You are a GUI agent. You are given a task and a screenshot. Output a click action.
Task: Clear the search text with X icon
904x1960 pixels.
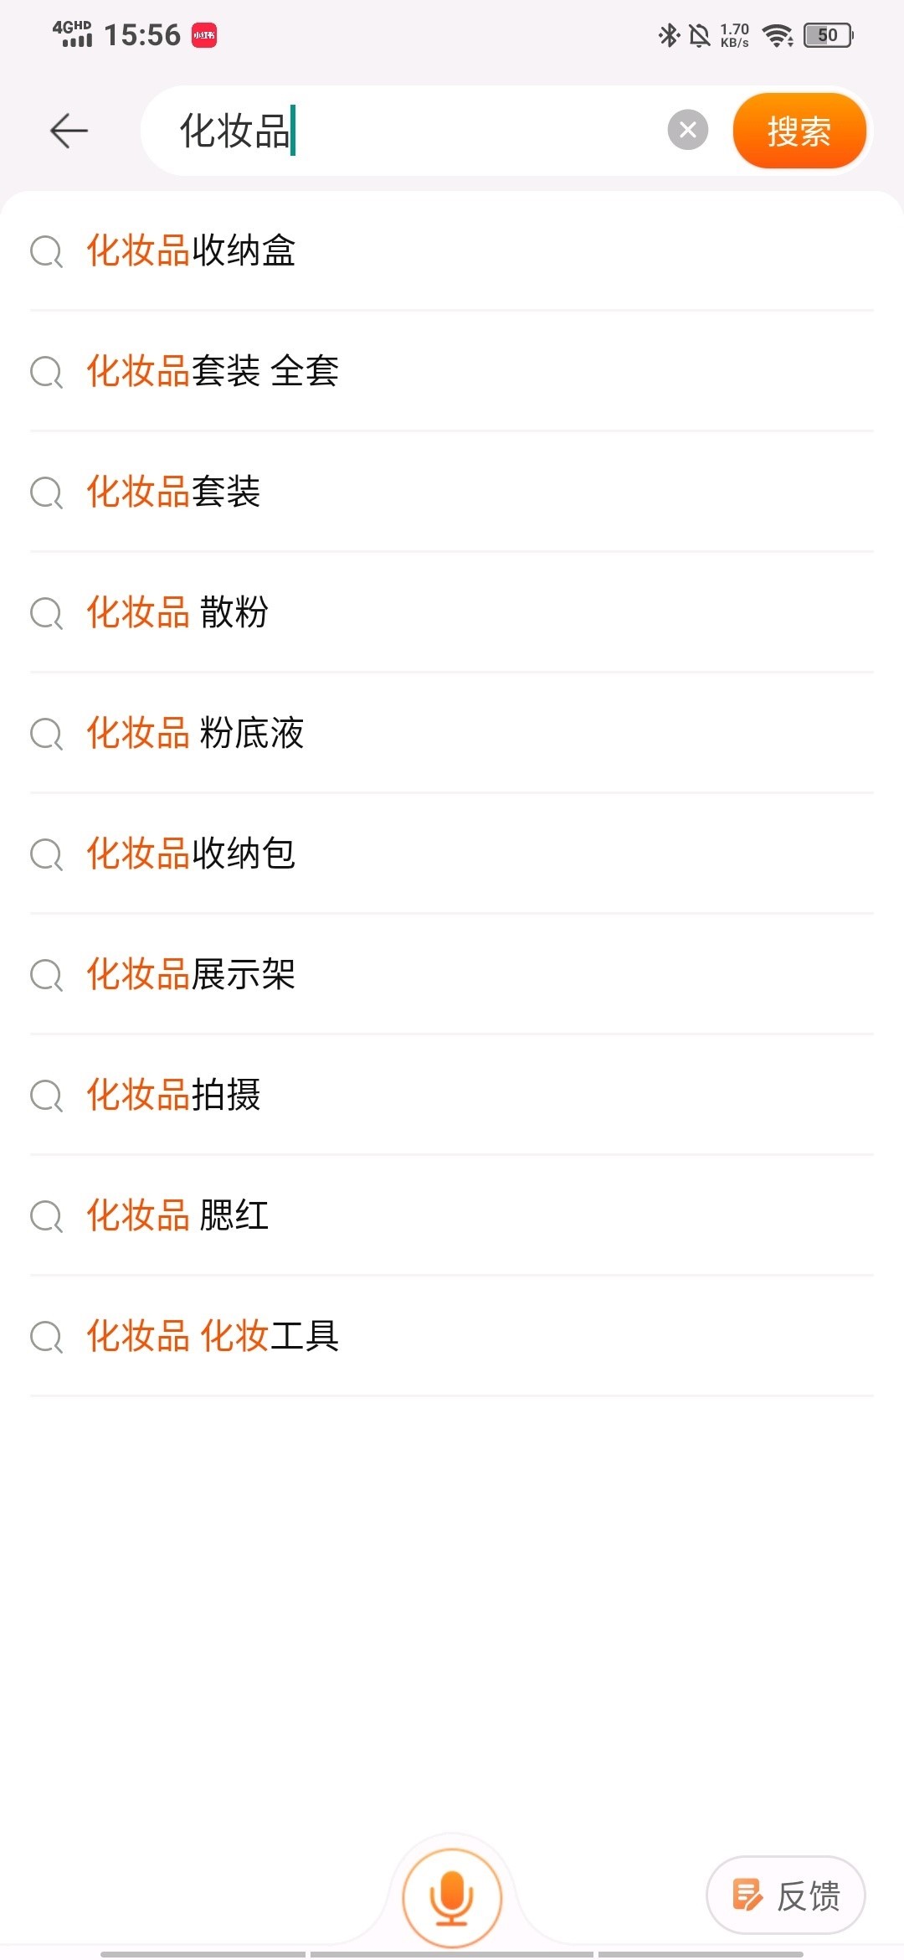688,130
